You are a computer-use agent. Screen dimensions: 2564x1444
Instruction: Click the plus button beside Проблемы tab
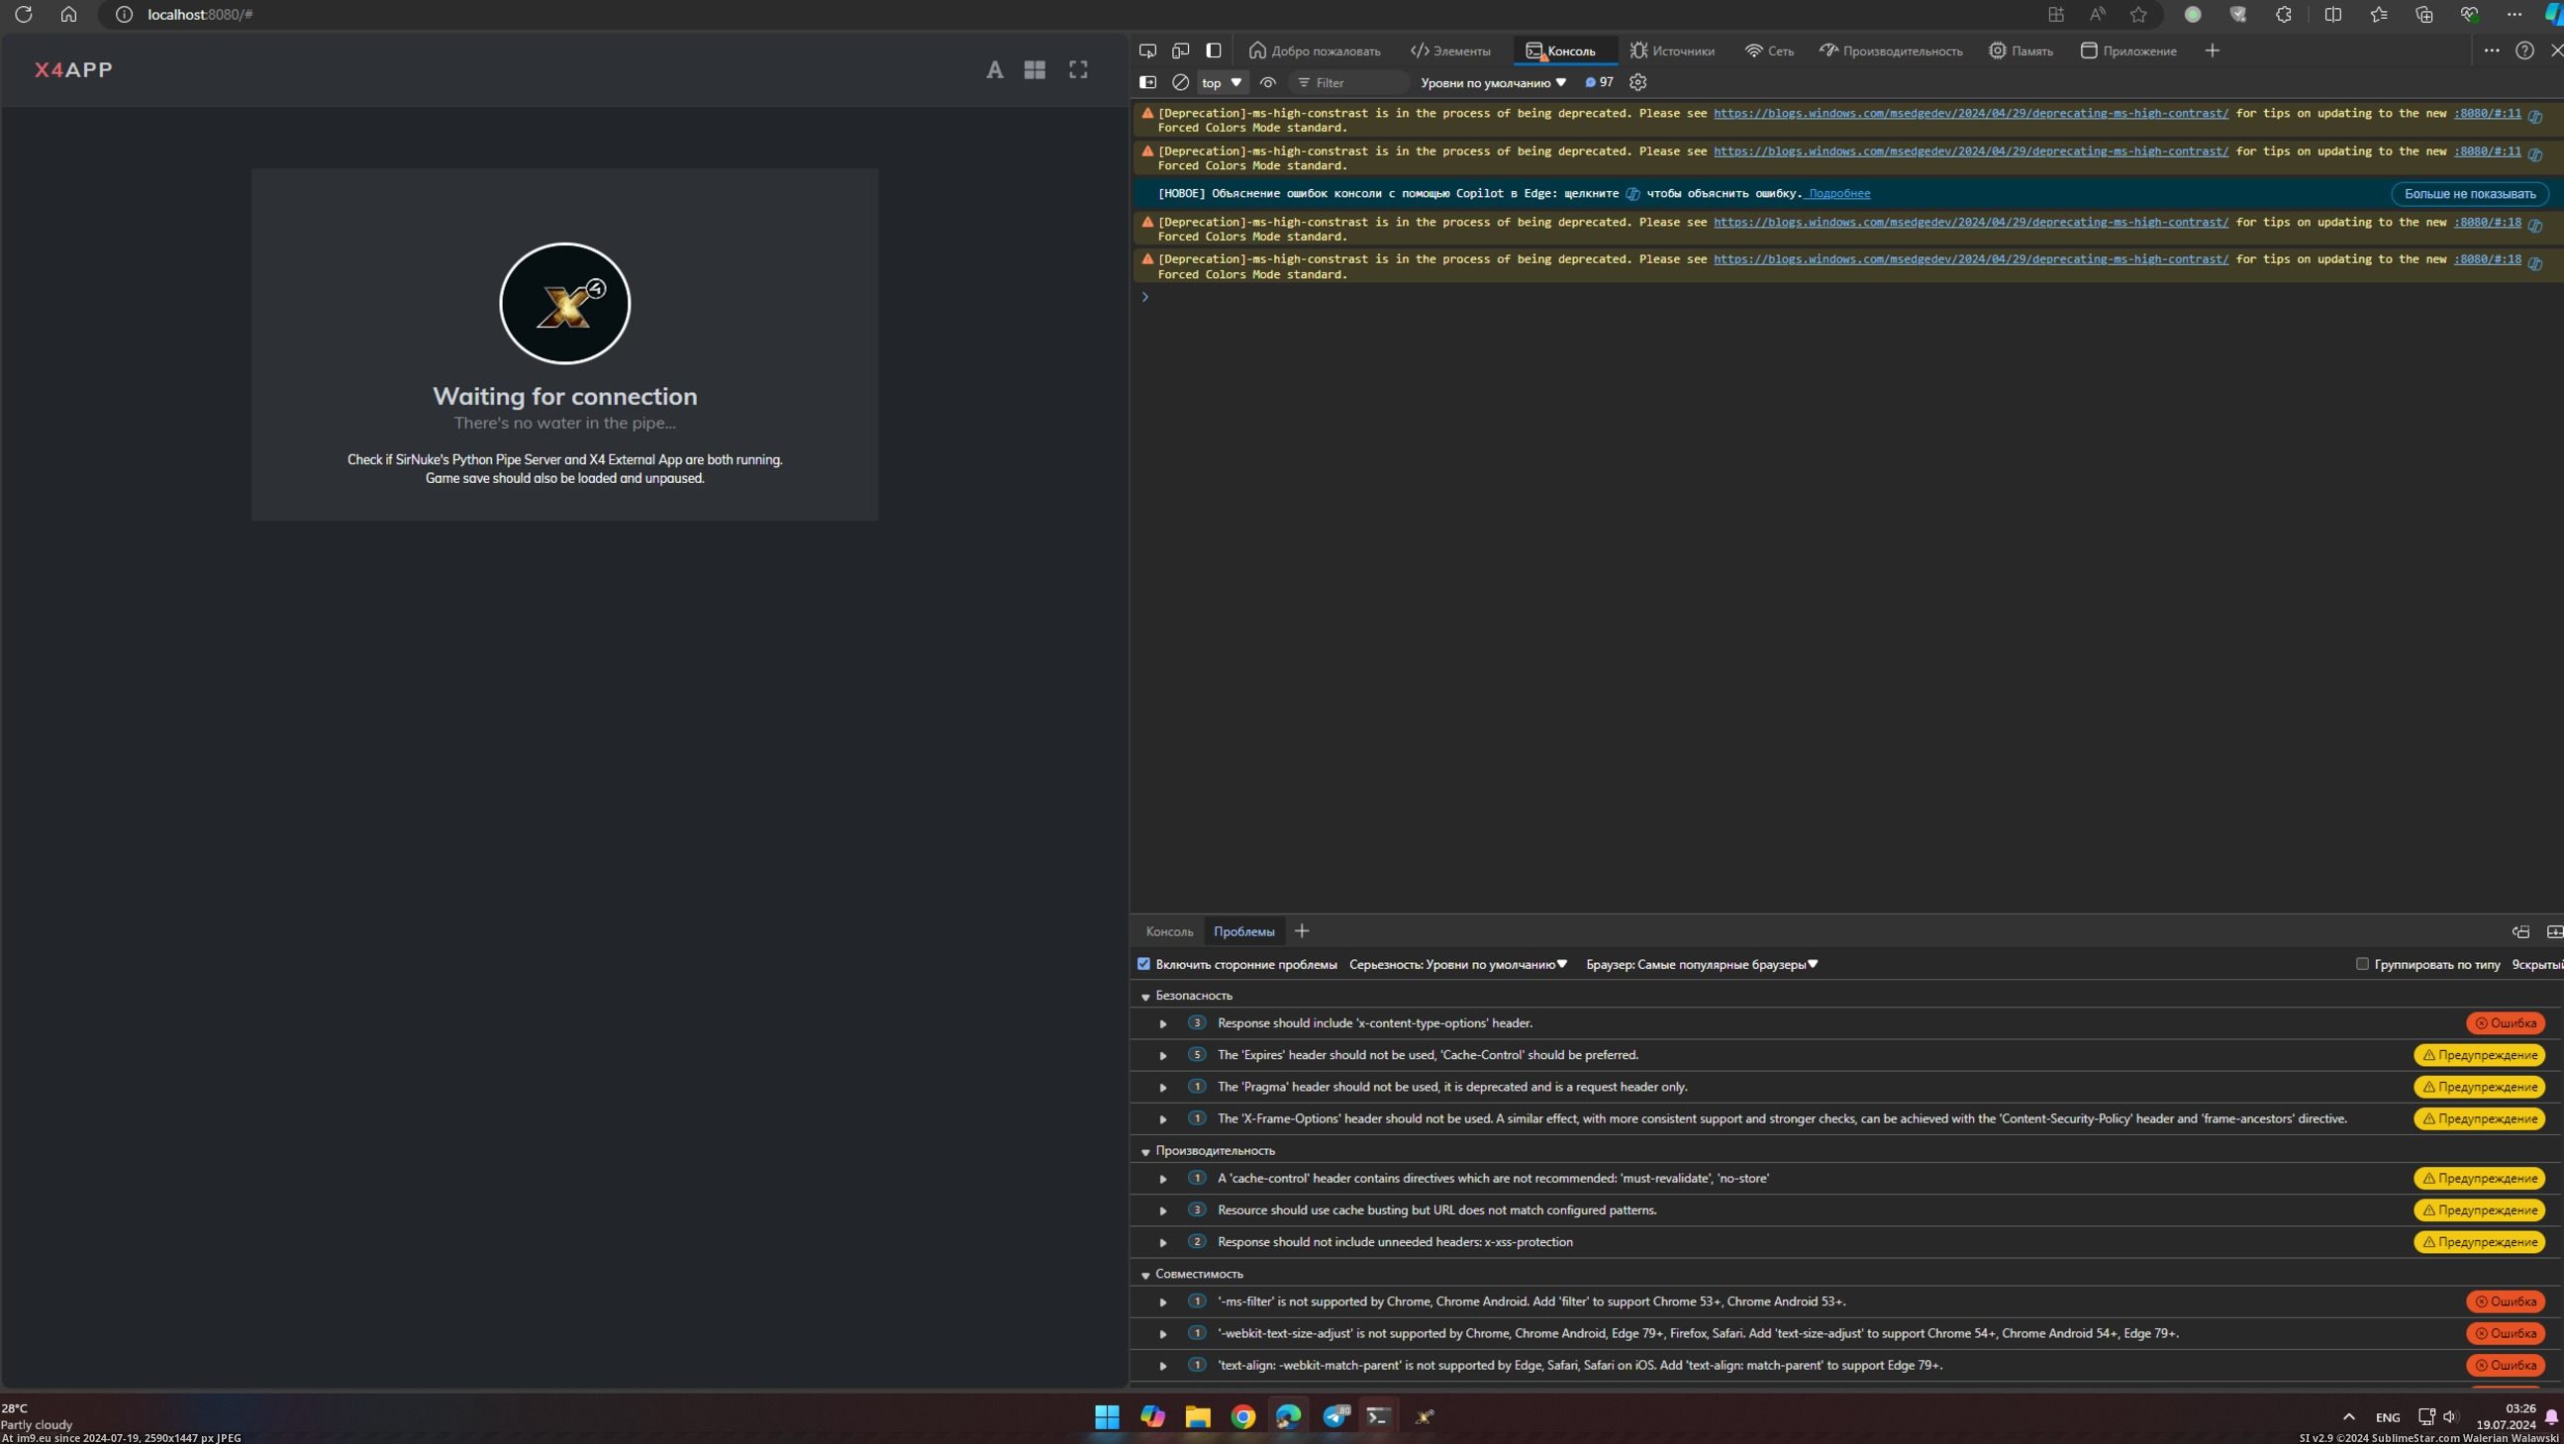1301,931
